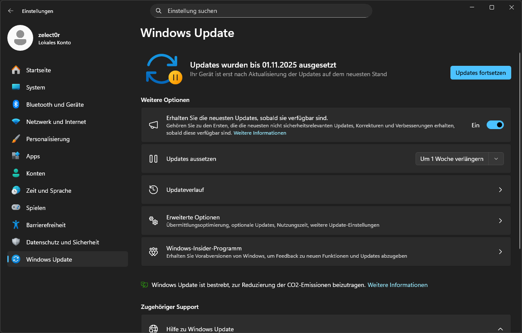The image size is (522, 333).
Task: Click the Windows-Insider-Programm hearts icon
Action: [153, 252]
